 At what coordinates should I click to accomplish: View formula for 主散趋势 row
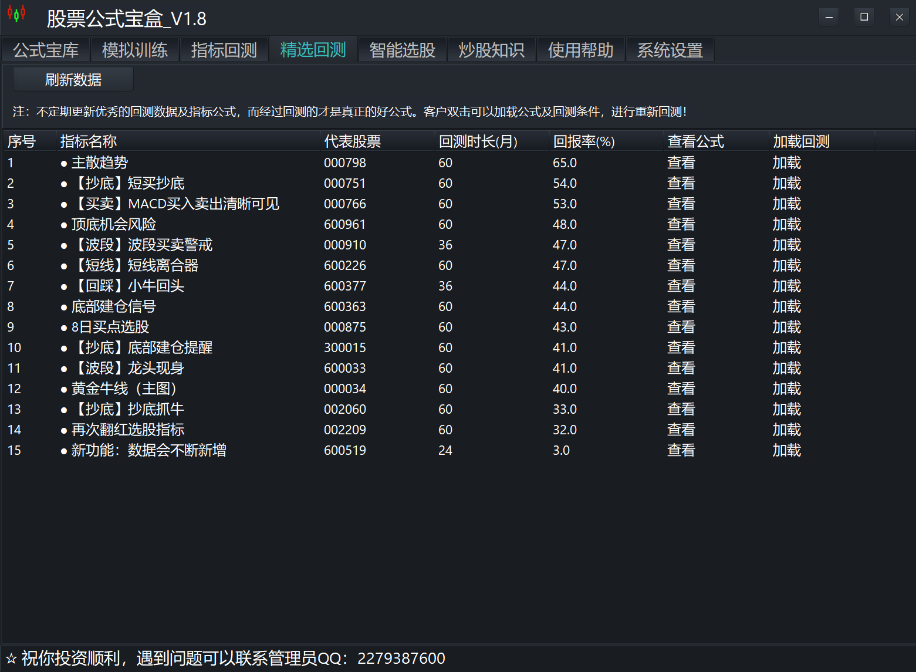click(x=681, y=163)
